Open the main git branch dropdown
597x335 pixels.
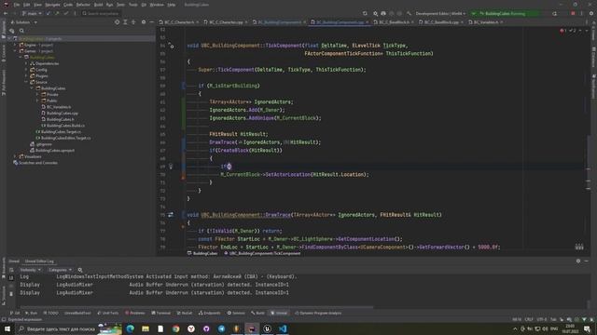(x=32, y=13)
